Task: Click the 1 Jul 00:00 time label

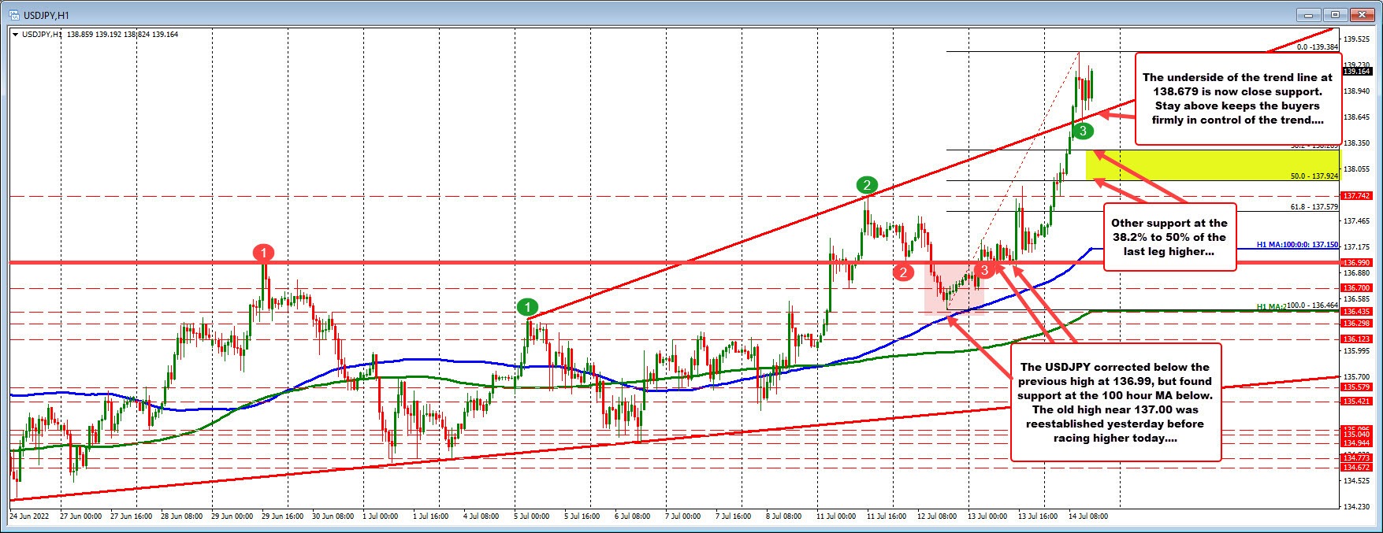Action: point(382,516)
